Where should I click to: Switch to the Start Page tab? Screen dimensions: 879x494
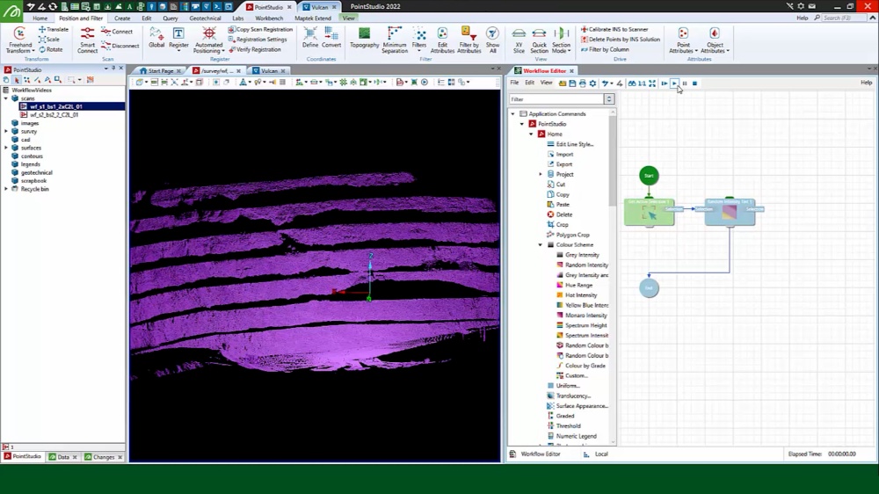[x=160, y=70]
